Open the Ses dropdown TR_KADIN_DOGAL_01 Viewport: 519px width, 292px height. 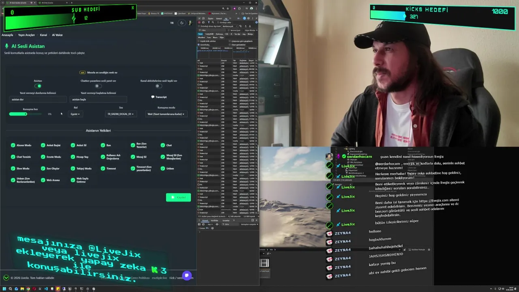point(120,114)
